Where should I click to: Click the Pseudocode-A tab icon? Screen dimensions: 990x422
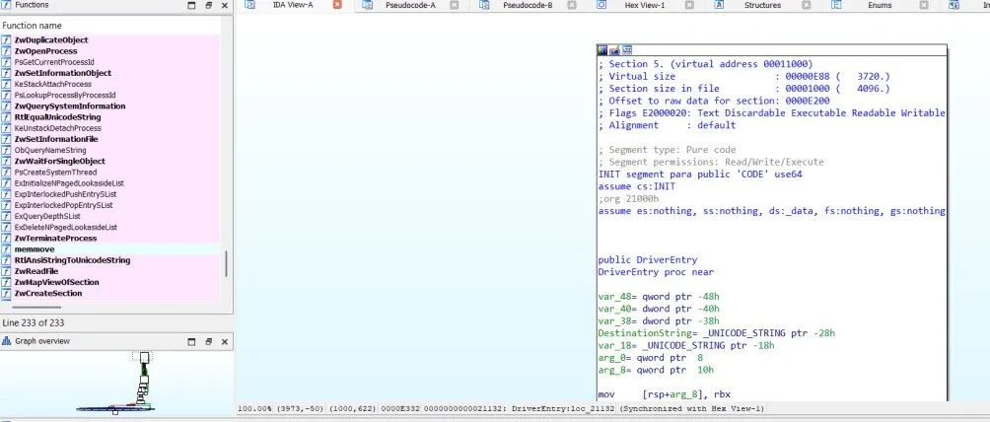366,4
